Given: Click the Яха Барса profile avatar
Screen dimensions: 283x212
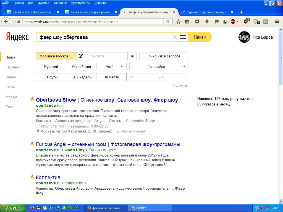Looking at the screenshot, I should pos(244,37).
